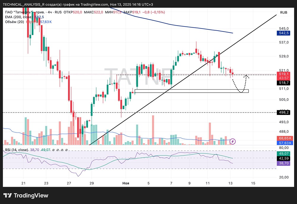Image resolution: width=297 pixels, height=204 pixels.
Task: Select the Объём (20) volume indicator legend
Action: pyautogui.click(x=15, y=22)
